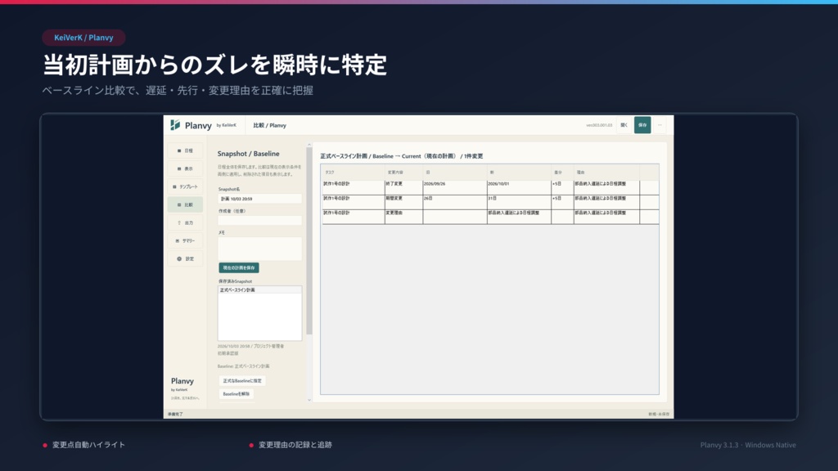Go to the テンプレート sidebar section
Image resolution: width=838 pixels, height=471 pixels.
(186, 187)
